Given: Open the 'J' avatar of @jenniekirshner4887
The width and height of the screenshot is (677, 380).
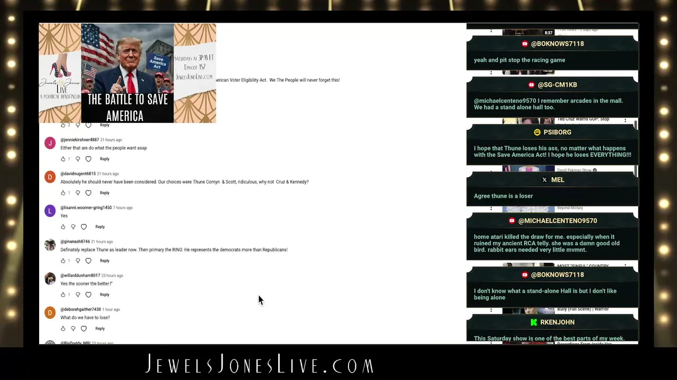Looking at the screenshot, I should tap(50, 143).
